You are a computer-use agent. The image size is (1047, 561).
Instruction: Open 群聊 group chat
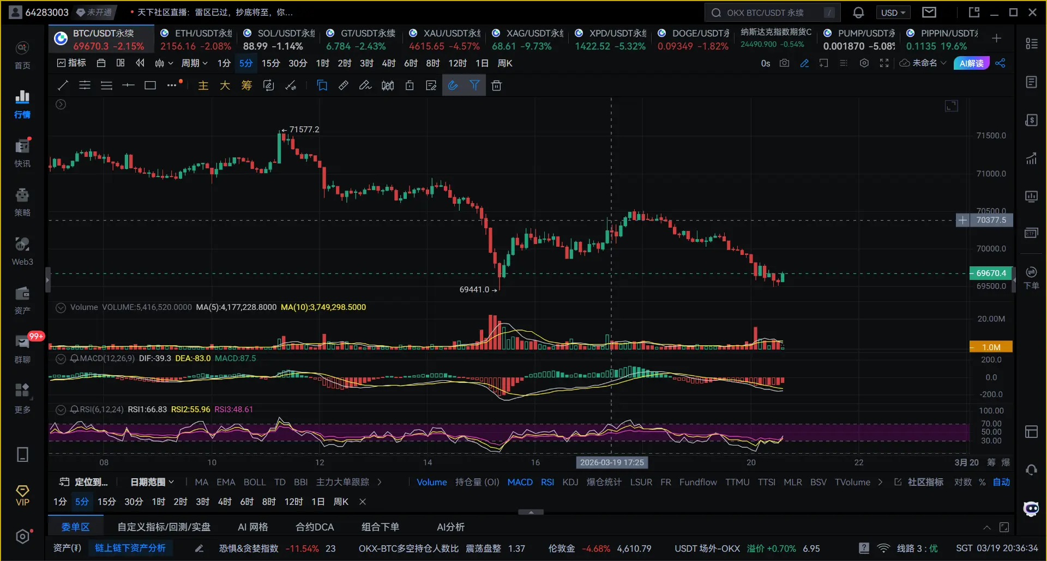(x=22, y=349)
